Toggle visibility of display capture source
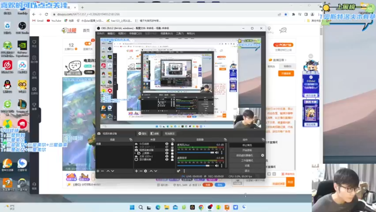 click(167, 159)
